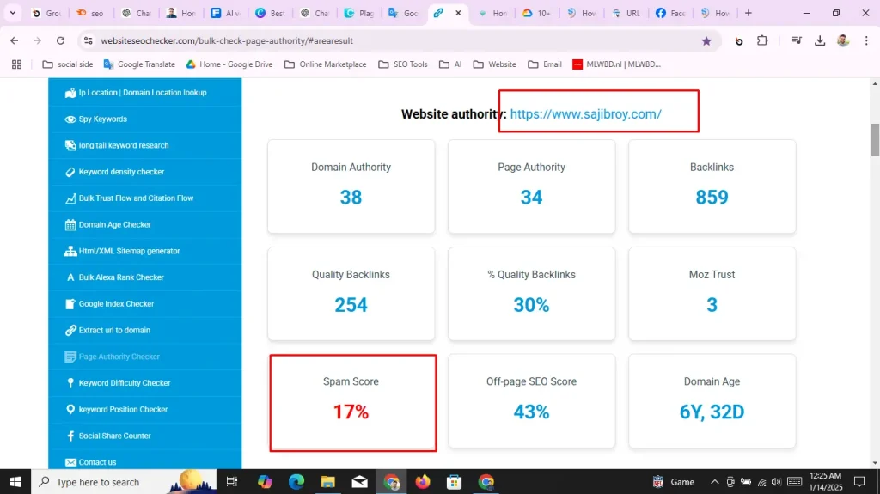Open the social side bookmark folder
Screen dimensions: 880x494
(68, 64)
